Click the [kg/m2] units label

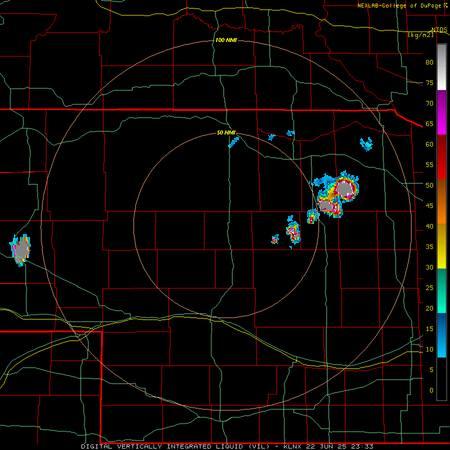tap(420, 35)
